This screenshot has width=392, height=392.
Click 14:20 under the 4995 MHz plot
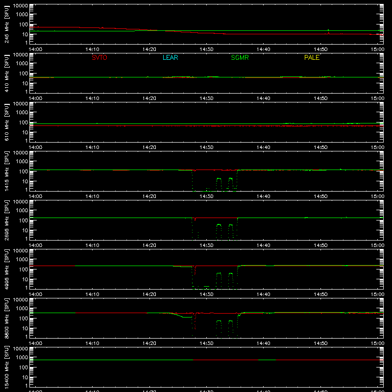[x=149, y=294]
